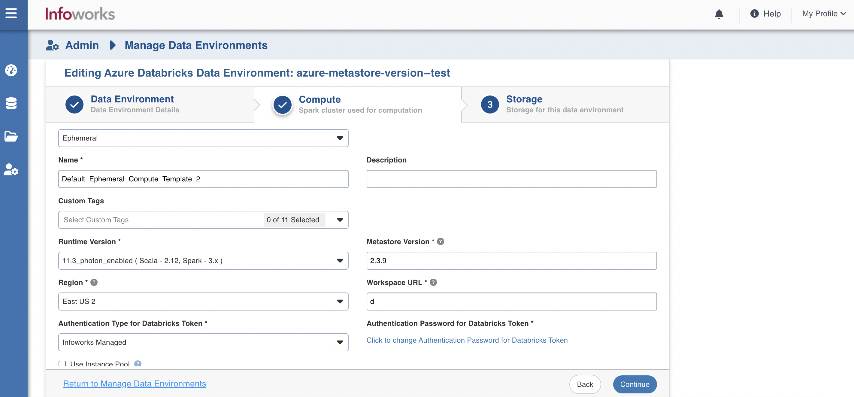This screenshot has width=854, height=397.
Task: Click the Workspace URL help icon
Action: click(x=433, y=282)
